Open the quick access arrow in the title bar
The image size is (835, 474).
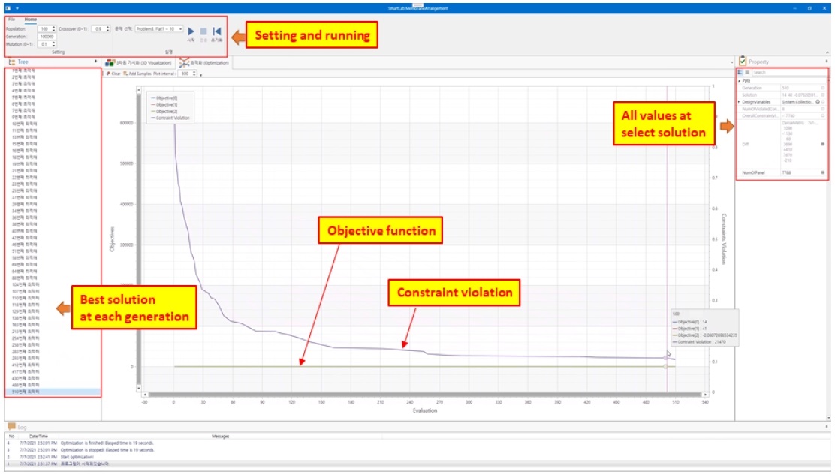click(17, 8)
